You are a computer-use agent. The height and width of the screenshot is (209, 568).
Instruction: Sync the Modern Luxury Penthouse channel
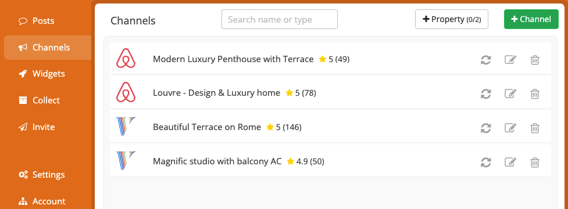click(x=485, y=60)
